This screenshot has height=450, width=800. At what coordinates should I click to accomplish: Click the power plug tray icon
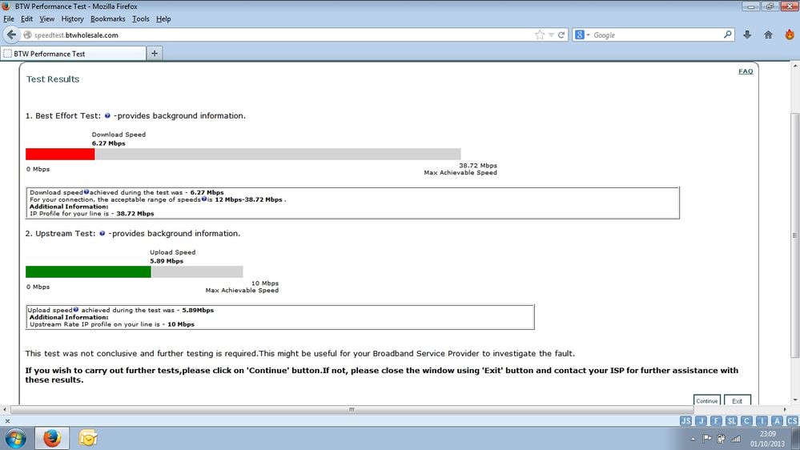click(721, 438)
